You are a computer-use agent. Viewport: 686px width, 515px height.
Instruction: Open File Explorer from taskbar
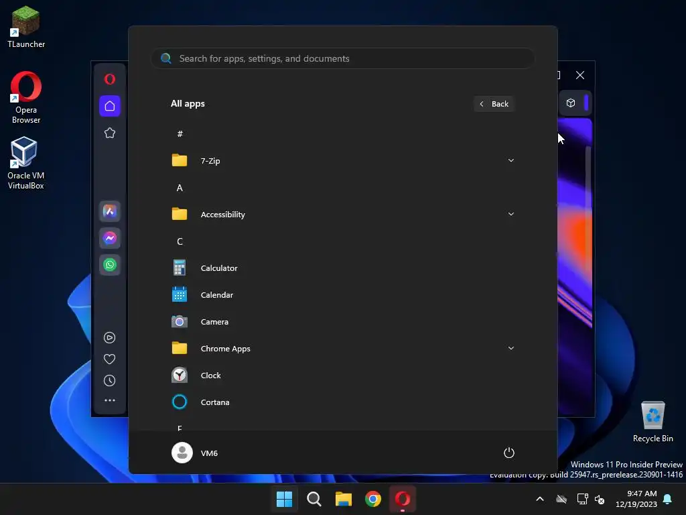[x=344, y=499]
